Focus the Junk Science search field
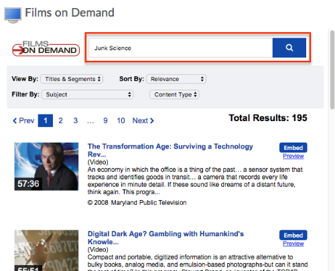335x271 pixels. tap(181, 48)
